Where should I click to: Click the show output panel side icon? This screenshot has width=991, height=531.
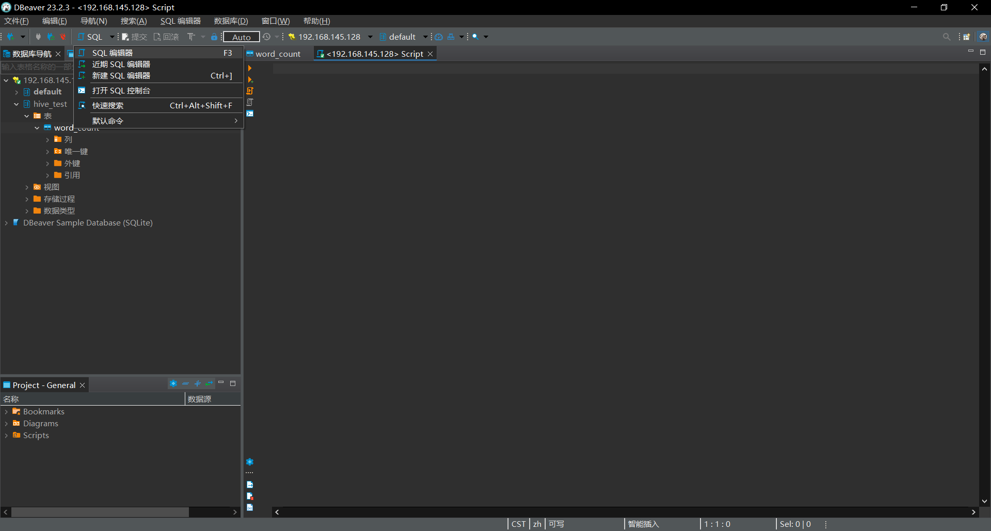coord(250,485)
